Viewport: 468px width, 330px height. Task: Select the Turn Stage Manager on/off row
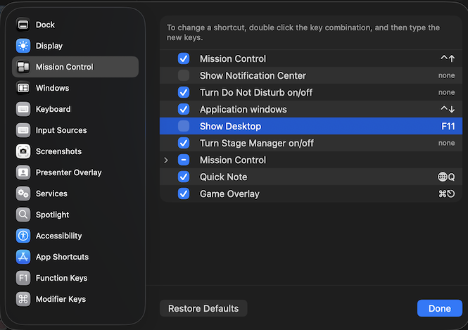click(x=256, y=143)
